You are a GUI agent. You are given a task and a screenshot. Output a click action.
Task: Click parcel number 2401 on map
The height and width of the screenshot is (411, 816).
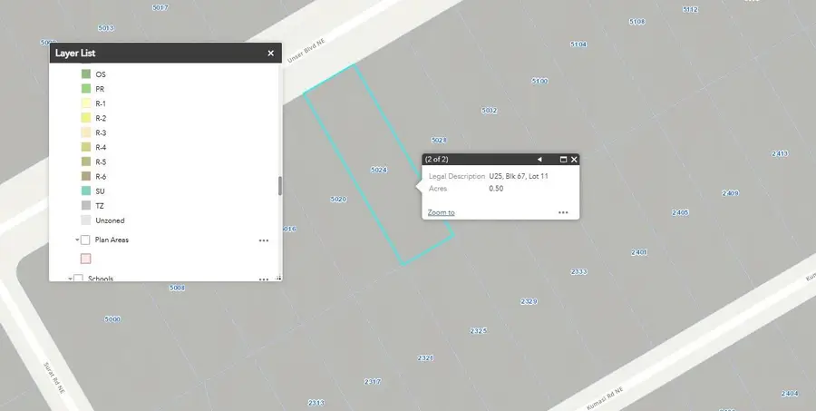point(638,252)
